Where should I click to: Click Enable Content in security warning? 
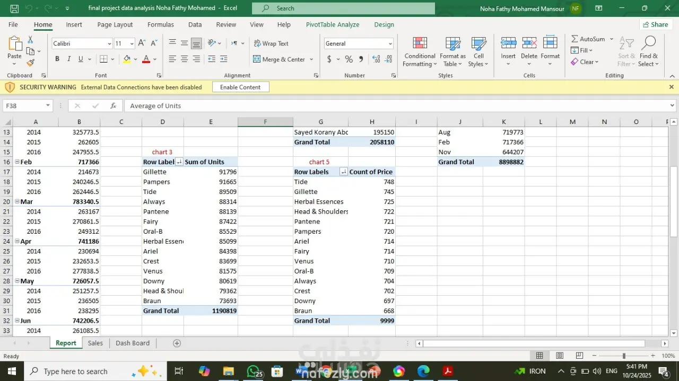(240, 87)
